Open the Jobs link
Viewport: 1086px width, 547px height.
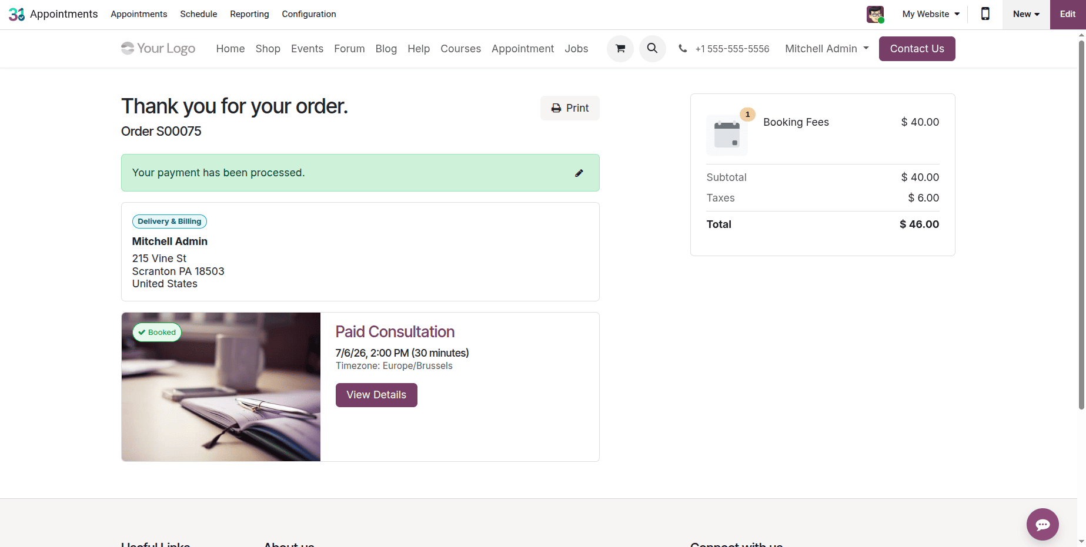576,49
